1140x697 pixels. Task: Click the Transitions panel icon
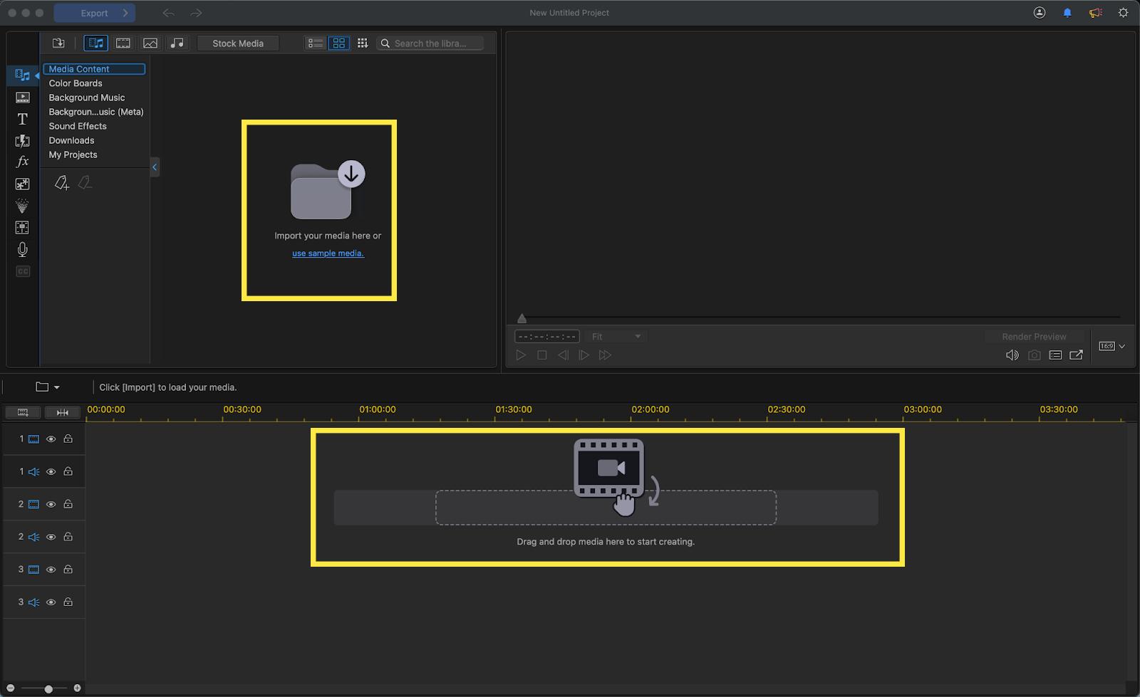[22, 141]
